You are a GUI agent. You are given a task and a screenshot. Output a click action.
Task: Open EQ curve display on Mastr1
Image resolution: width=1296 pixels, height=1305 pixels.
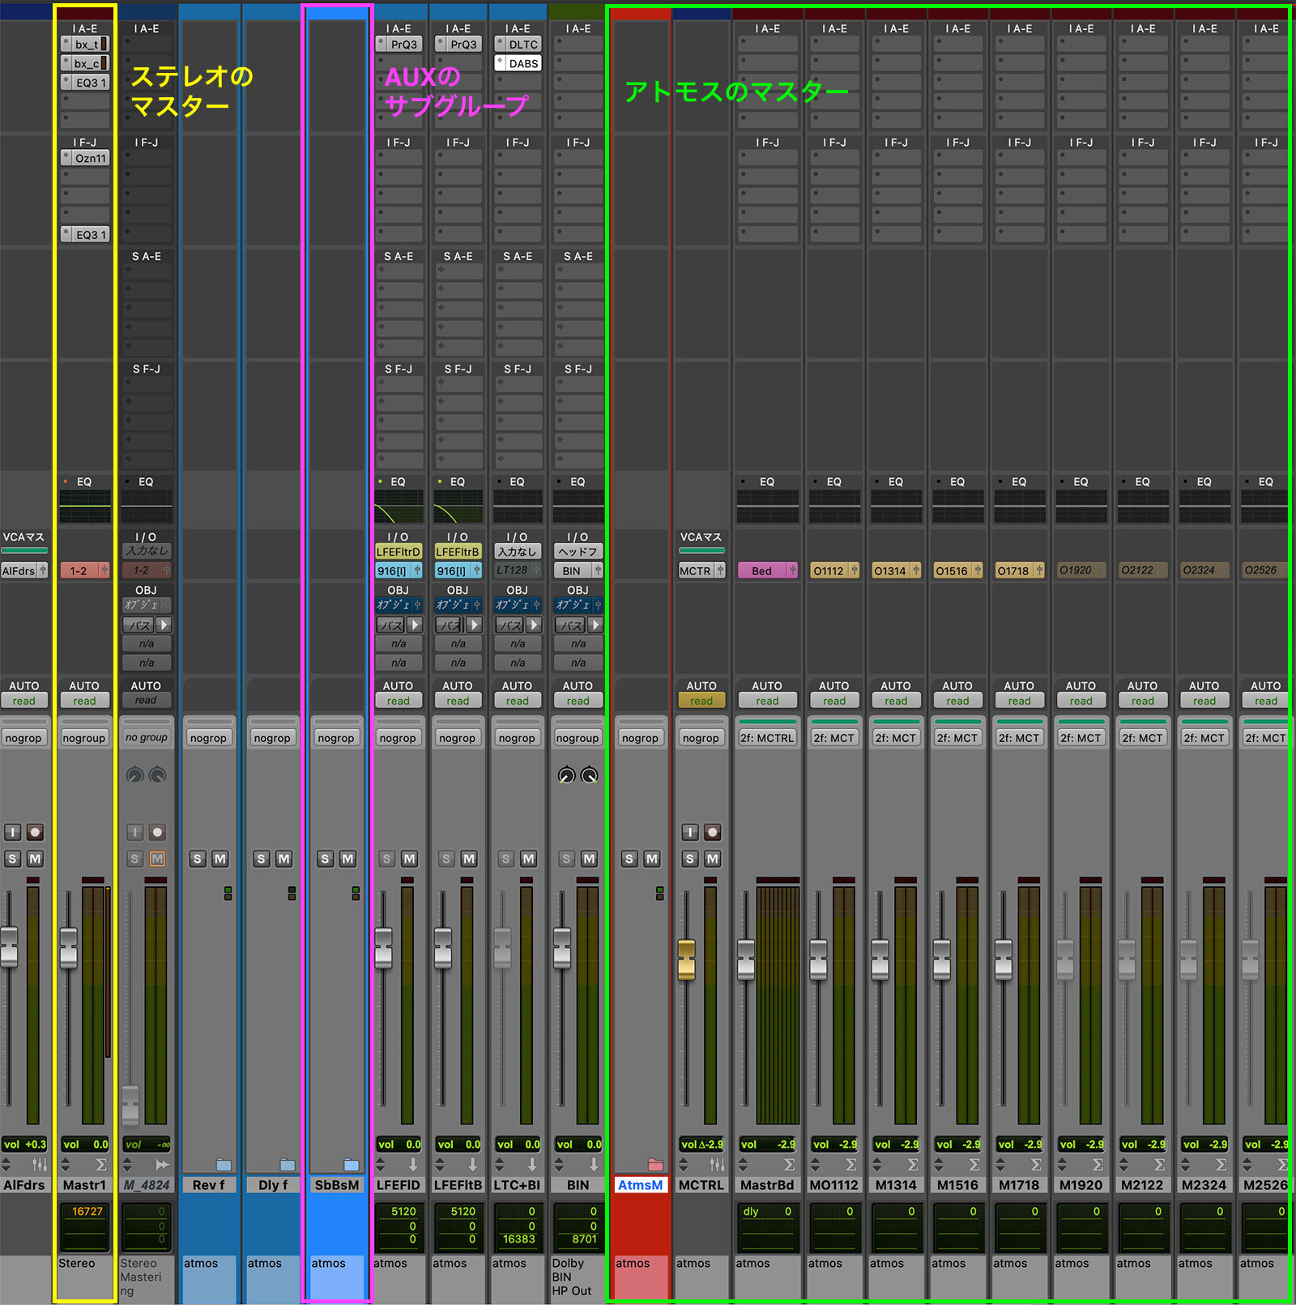tap(84, 507)
